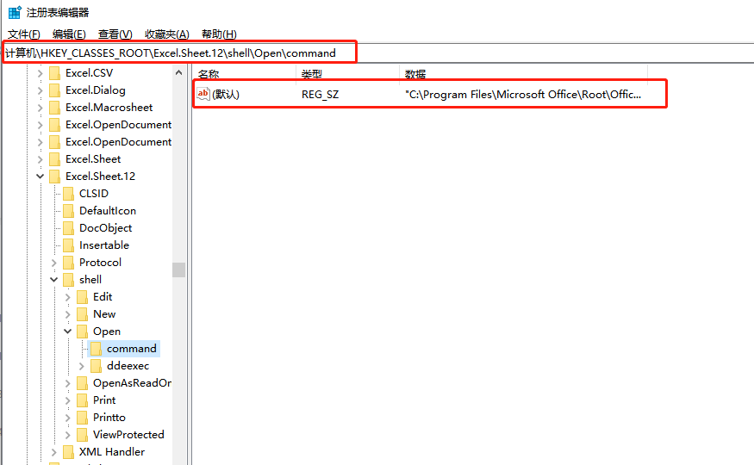Expand the XML Handler key
This screenshot has height=465, width=754.
pyautogui.click(x=53, y=452)
